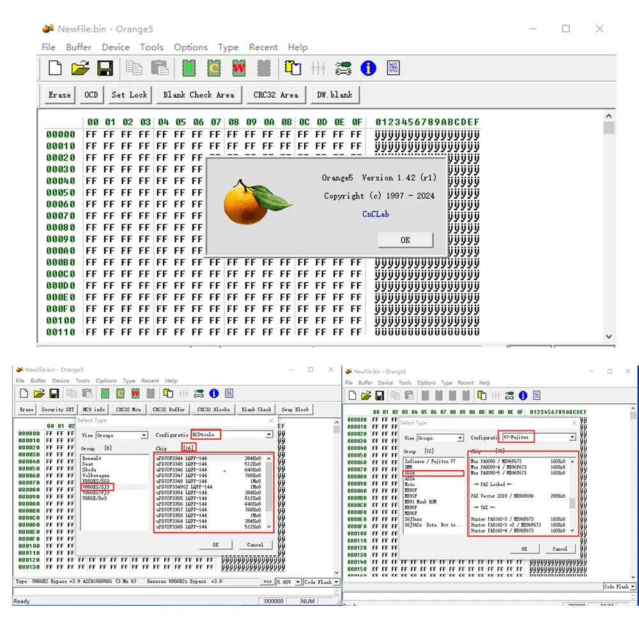
Task: Click sliders settings icon in top window toolbar
Action: [318, 68]
